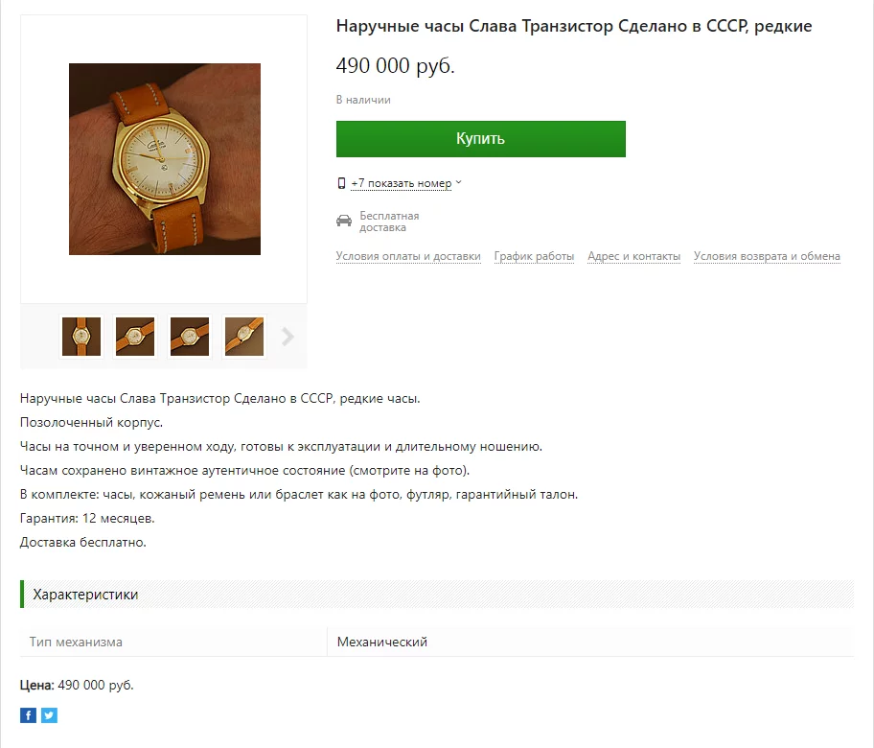874x748 pixels.
Task: Click the Twitter share icon
Action: pos(49,715)
